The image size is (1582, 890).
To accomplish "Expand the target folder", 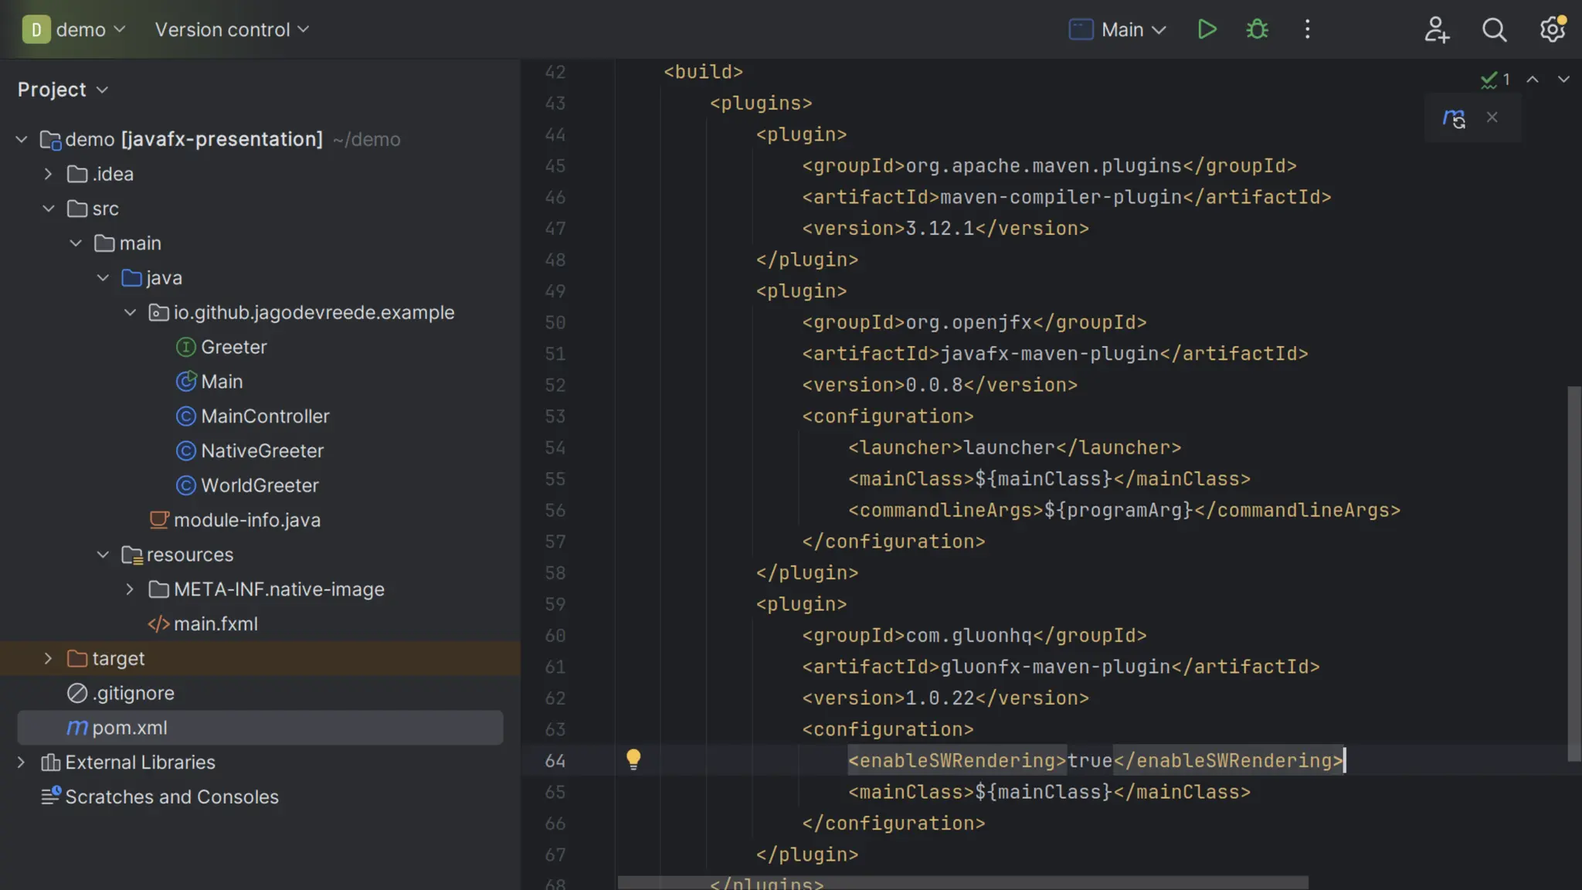I will coord(48,658).
